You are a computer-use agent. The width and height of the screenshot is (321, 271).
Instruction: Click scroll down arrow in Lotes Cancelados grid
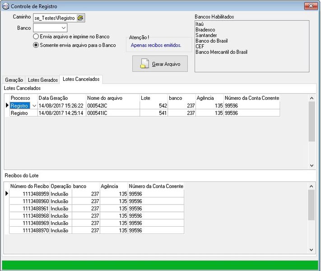click(x=312, y=166)
